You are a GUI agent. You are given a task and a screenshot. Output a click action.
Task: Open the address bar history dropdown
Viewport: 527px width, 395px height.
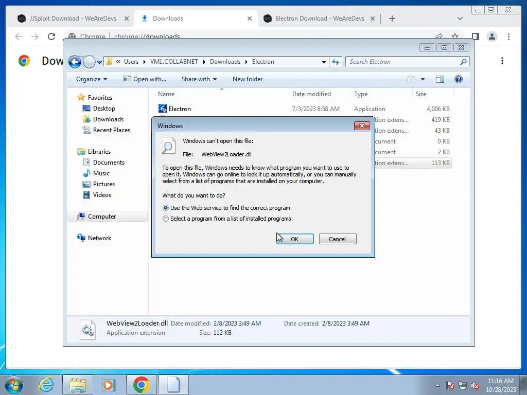click(x=324, y=62)
